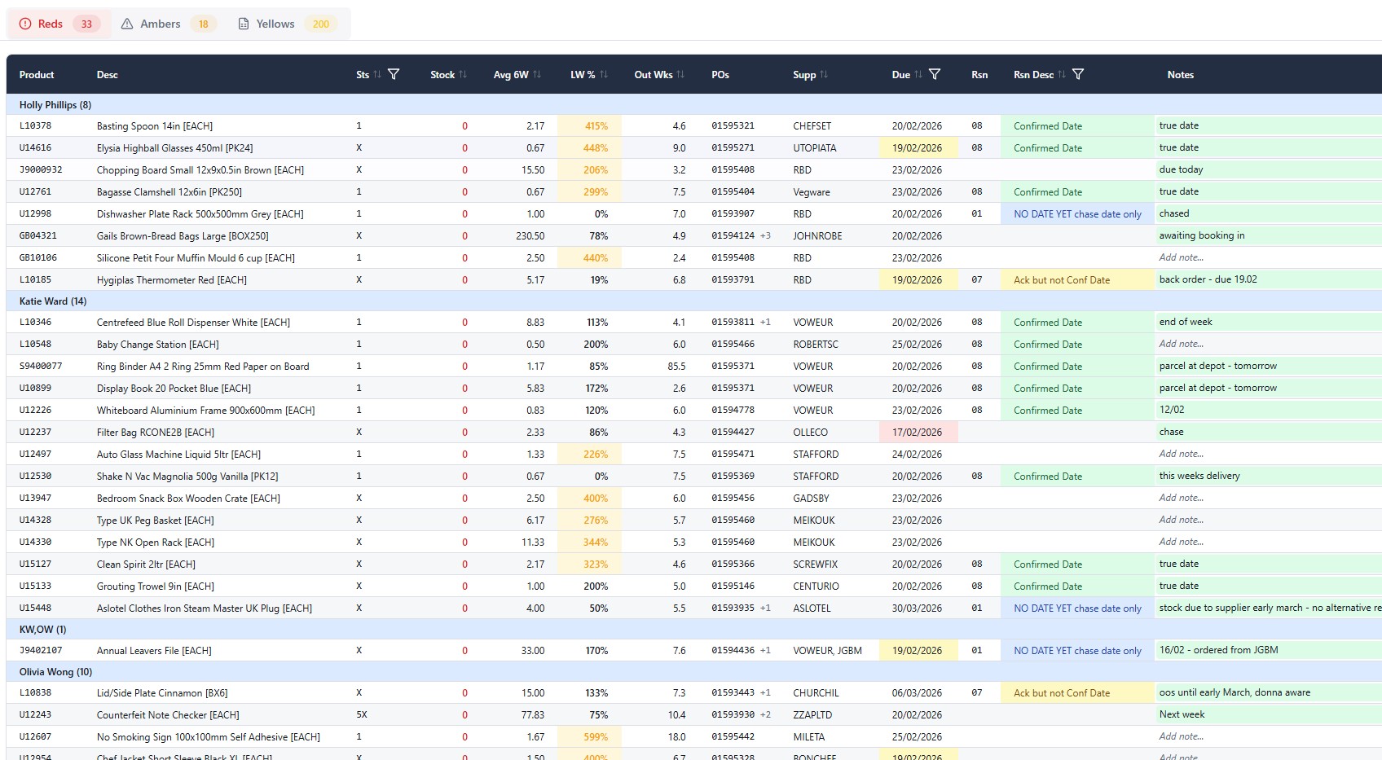This screenshot has width=1382, height=760.
Task: Click the Notes column header
Action: click(1180, 74)
